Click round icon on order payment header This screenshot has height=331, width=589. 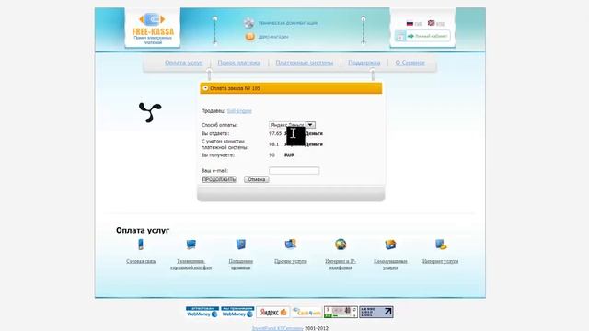pyautogui.click(x=205, y=88)
